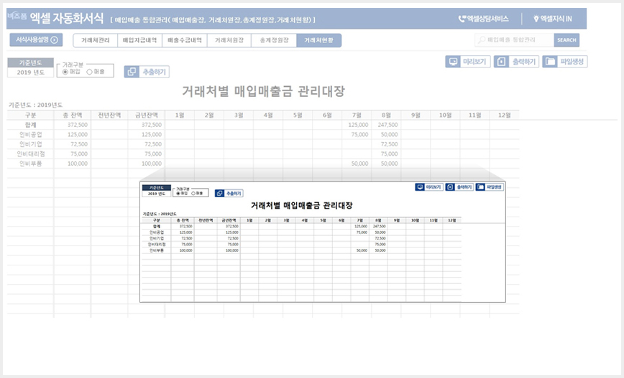
Task: Select the 매출 radio button
Action: 90,72
